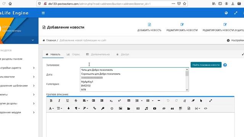
Task: Insert hidden text eye icon
Action: point(164,108)
